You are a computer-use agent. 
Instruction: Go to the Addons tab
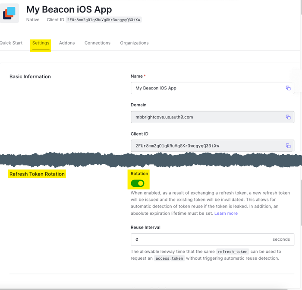pos(67,43)
